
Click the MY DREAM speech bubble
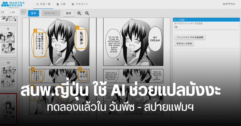click(155, 39)
